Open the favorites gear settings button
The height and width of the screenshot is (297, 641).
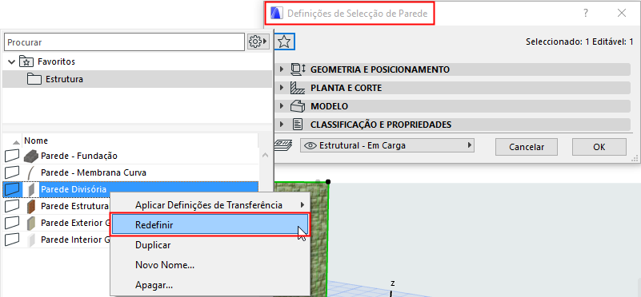click(x=258, y=42)
